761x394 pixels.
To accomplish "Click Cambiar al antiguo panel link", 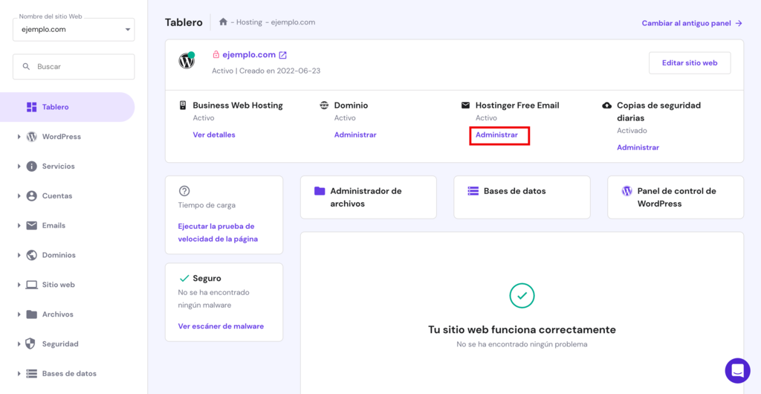I will coord(692,23).
